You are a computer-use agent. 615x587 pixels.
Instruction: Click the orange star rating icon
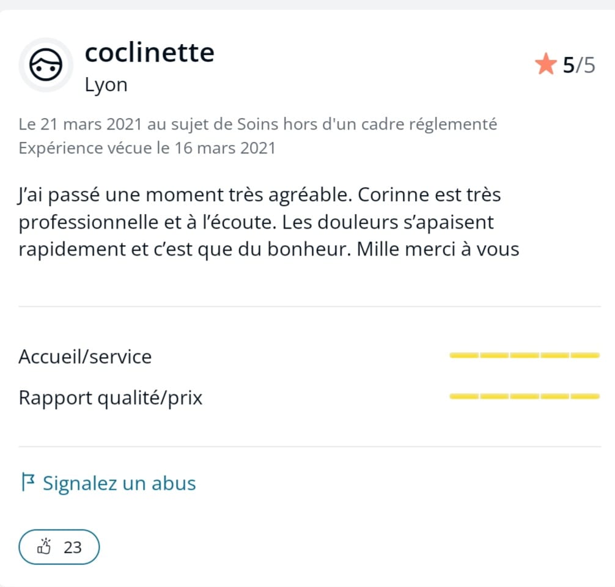pos(545,64)
